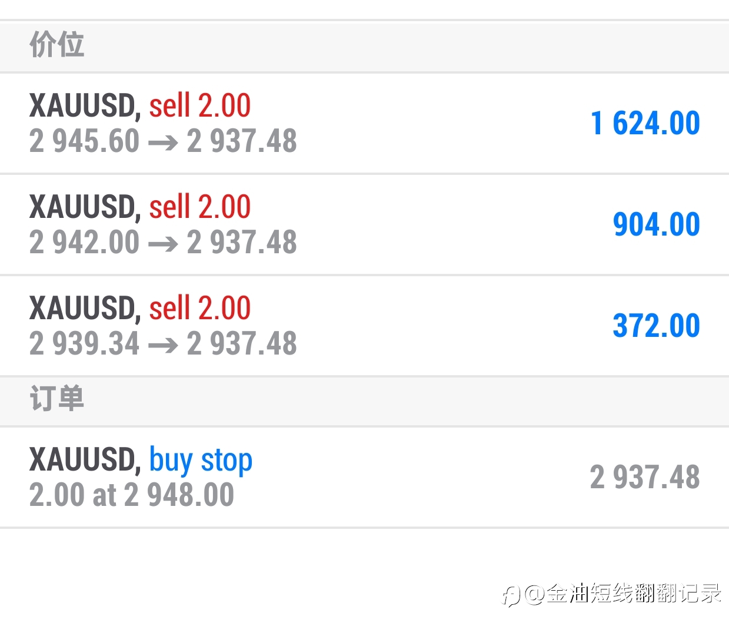Screen dimensions: 729x629
Task: Click the arrow in 2 945.60 price row
Action: point(163,143)
